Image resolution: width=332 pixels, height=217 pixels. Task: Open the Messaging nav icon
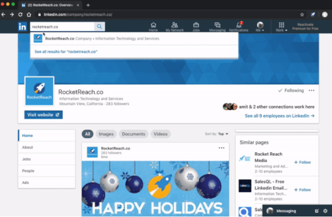click(x=217, y=27)
